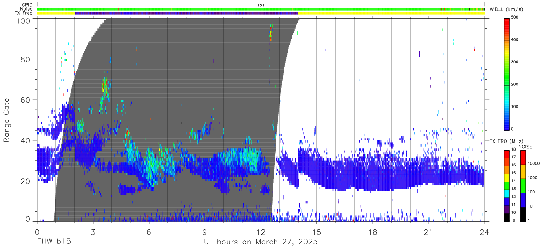Click the x-axis tick label 3
This screenshot has width=545, height=251.
pyautogui.click(x=93, y=232)
